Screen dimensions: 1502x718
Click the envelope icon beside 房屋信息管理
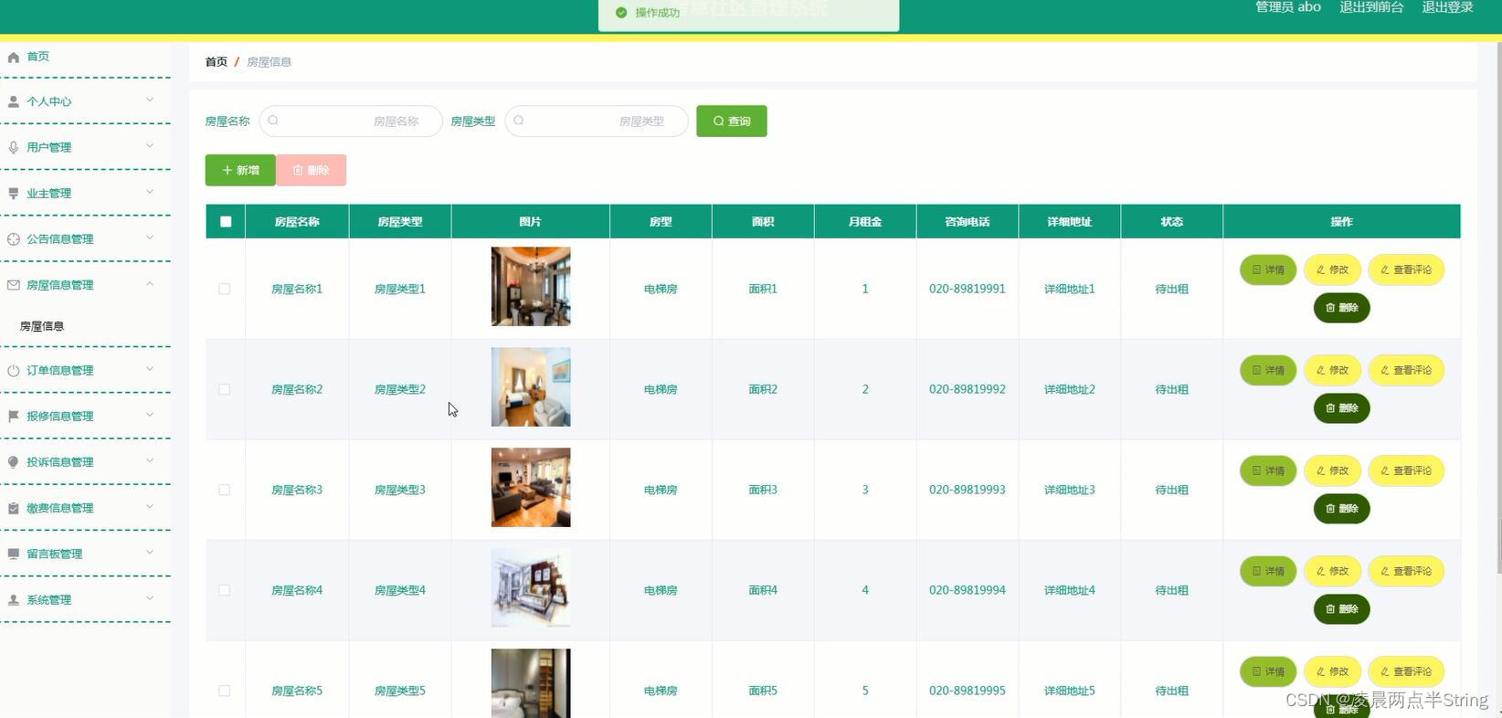[x=14, y=285]
